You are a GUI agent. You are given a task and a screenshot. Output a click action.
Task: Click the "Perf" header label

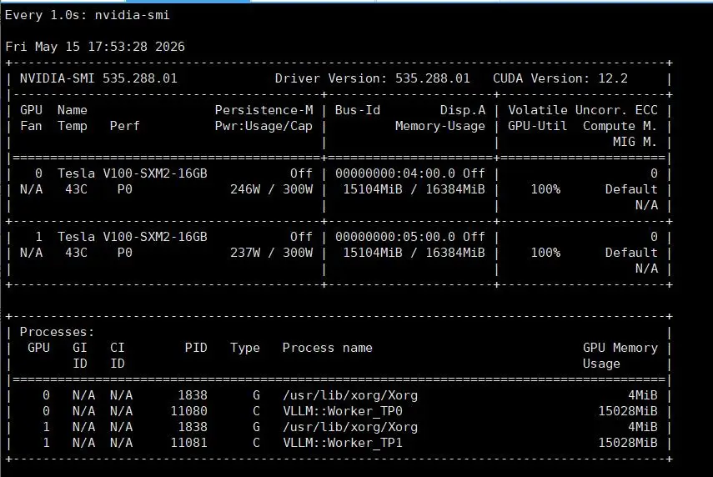(124, 126)
